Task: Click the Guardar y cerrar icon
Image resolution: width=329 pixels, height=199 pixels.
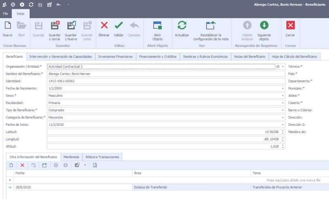Action: [x=55, y=26]
